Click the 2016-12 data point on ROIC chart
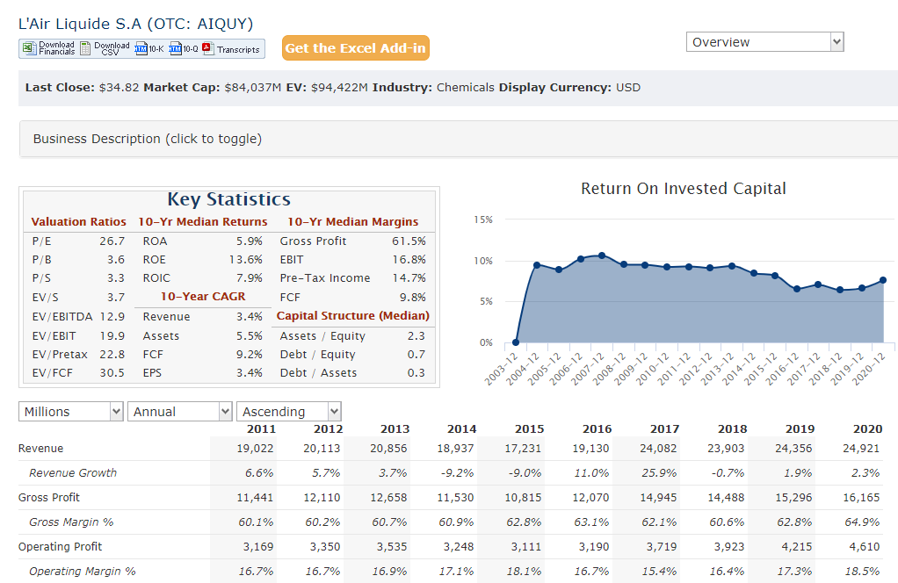Viewport: 898px width, 583px height. [797, 289]
